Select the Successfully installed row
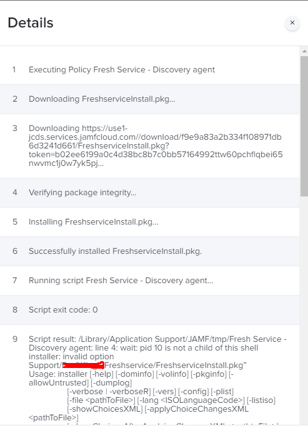Viewport: 308px width, 426px height. click(150, 251)
